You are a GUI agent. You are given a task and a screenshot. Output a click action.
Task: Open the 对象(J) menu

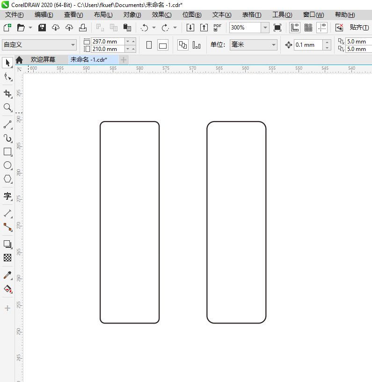(132, 15)
